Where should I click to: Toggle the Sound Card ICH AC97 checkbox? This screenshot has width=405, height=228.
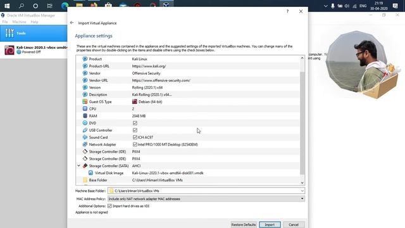click(x=135, y=137)
